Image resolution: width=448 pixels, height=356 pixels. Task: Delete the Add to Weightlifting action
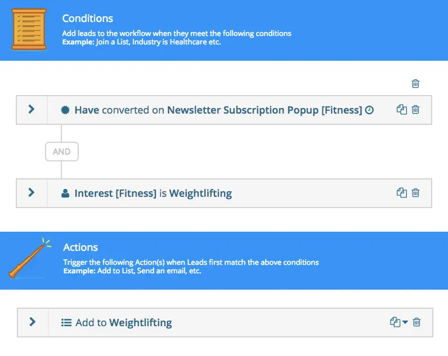point(416,322)
